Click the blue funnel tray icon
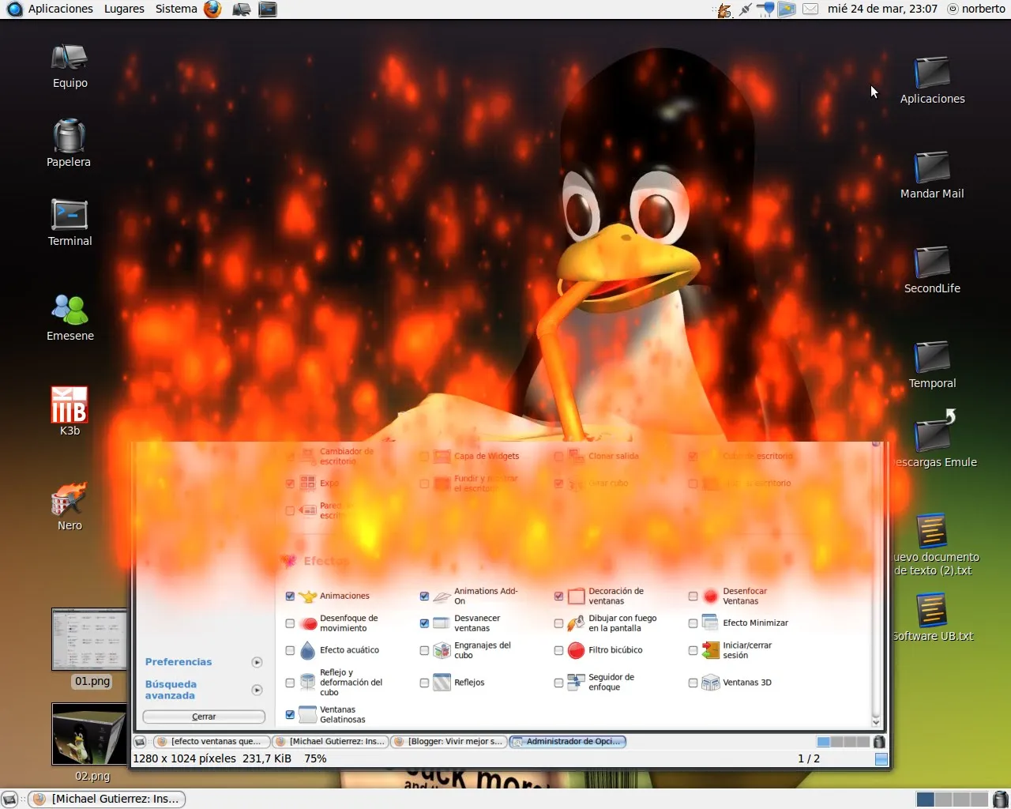Image resolution: width=1011 pixels, height=809 pixels. pos(765,9)
